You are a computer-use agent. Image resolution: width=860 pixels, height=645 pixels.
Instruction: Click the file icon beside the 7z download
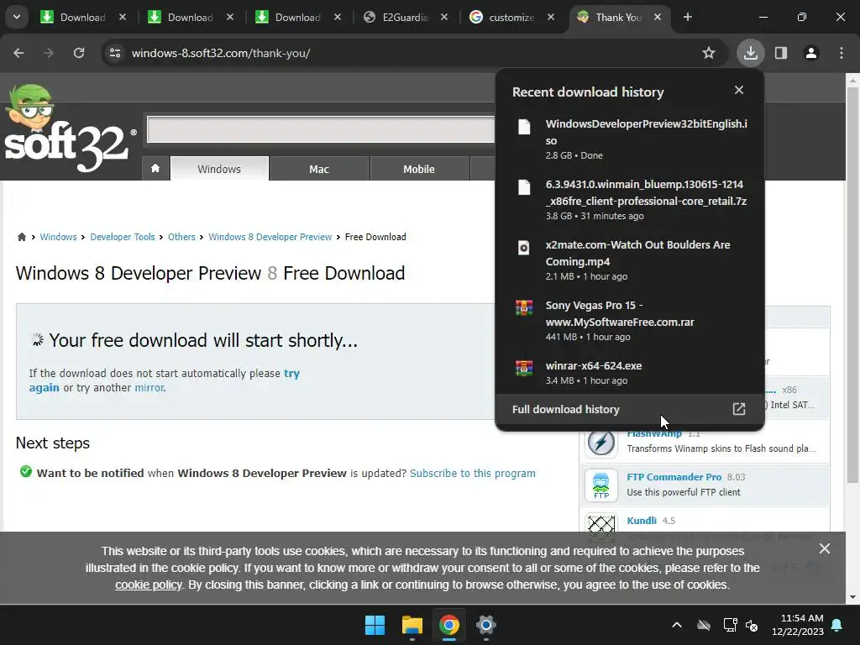[524, 187]
